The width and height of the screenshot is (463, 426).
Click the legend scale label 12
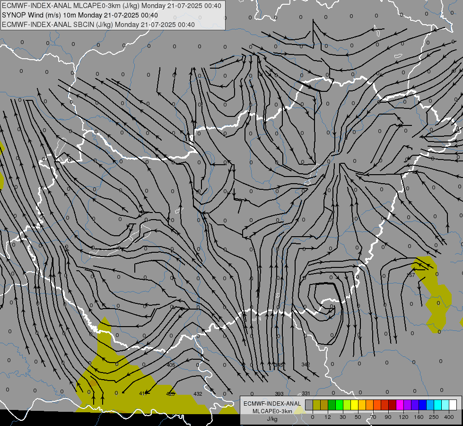click(x=327, y=417)
